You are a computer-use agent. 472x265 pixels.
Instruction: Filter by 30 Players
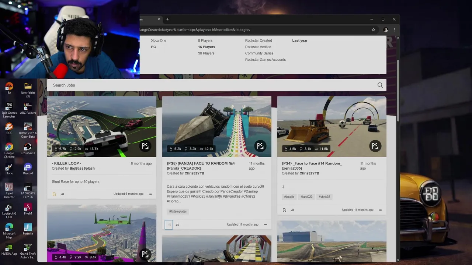[206, 53]
